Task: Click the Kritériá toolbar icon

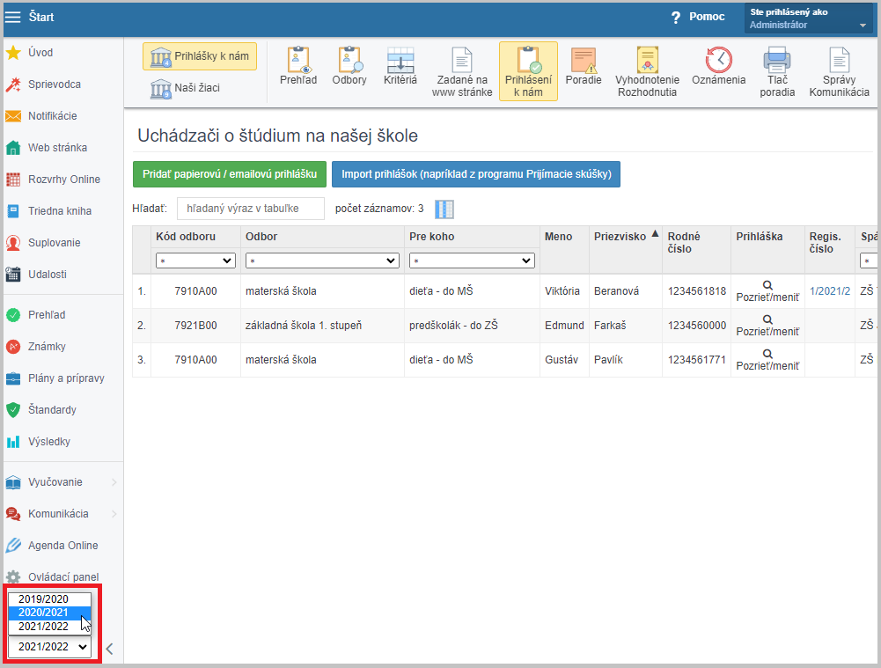Action: tap(400, 60)
